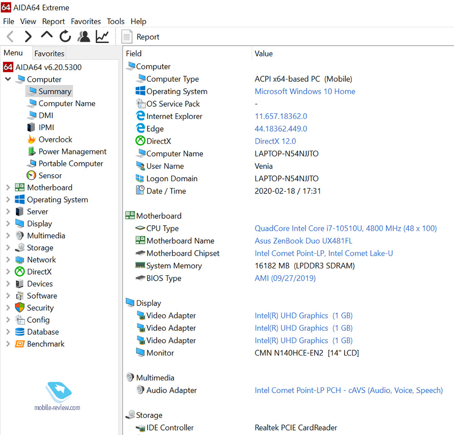454x435 pixels.
Task: Expand the Network tree node
Action: pos(8,260)
